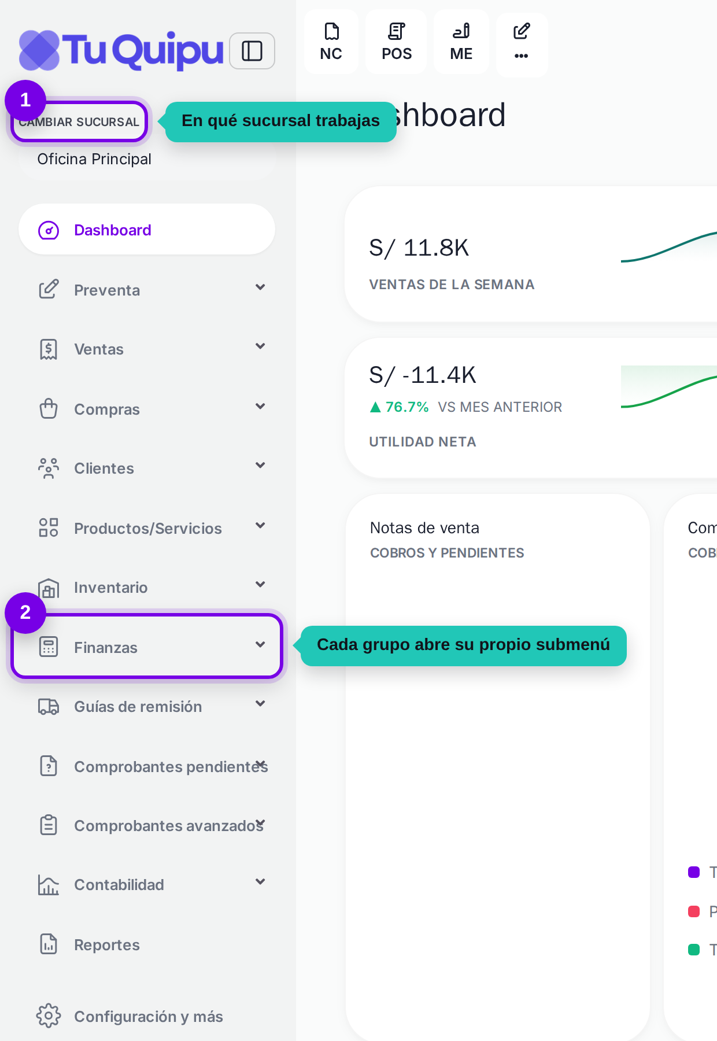Click the Ventas de la semana card
Image resolution: width=717 pixels, height=1041 pixels.
pos(531,254)
